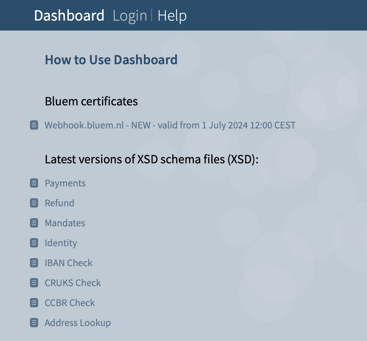Open the Dashboard menu item
The image size is (367, 341).
[x=69, y=15]
